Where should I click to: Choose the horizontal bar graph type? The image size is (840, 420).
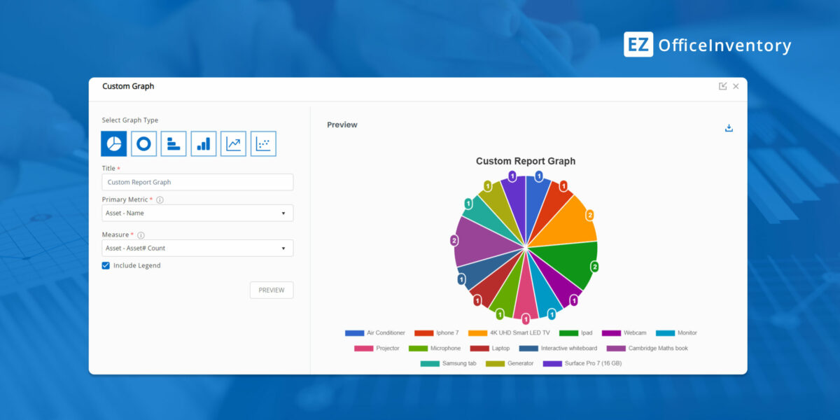(174, 143)
